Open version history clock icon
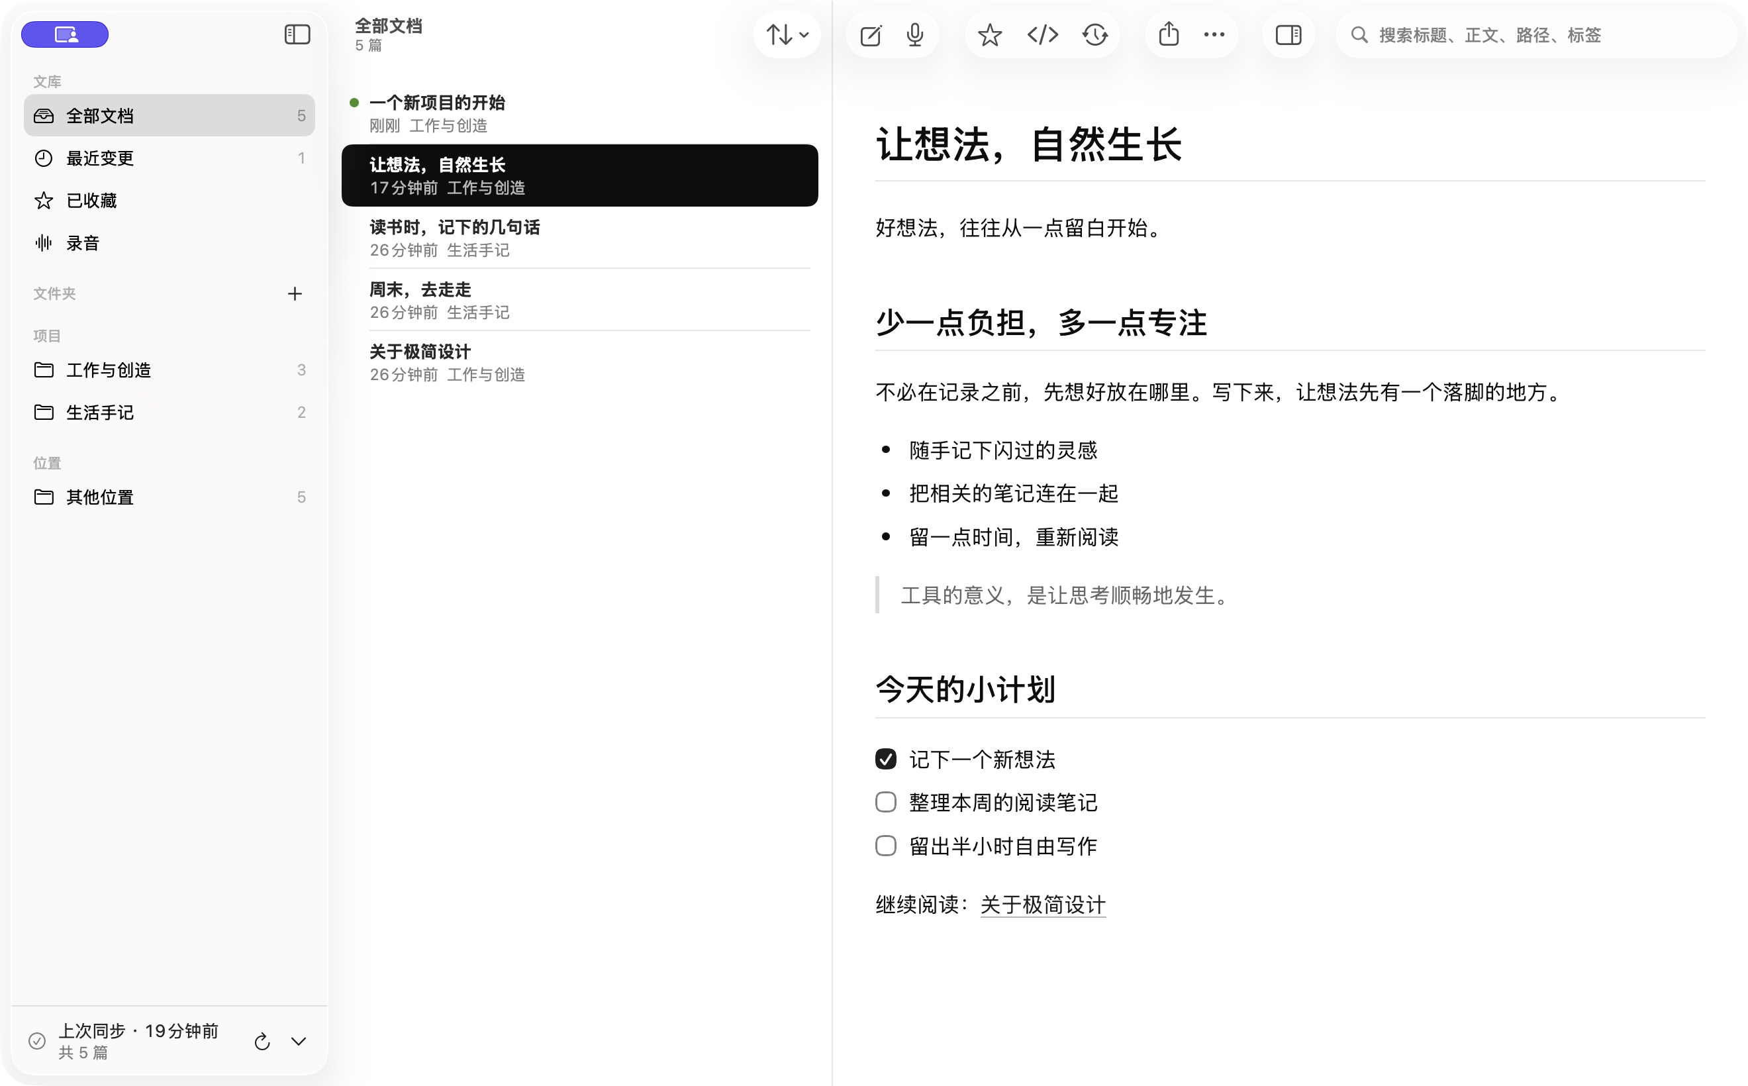 [x=1095, y=35]
